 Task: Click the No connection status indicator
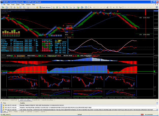click(147, 114)
